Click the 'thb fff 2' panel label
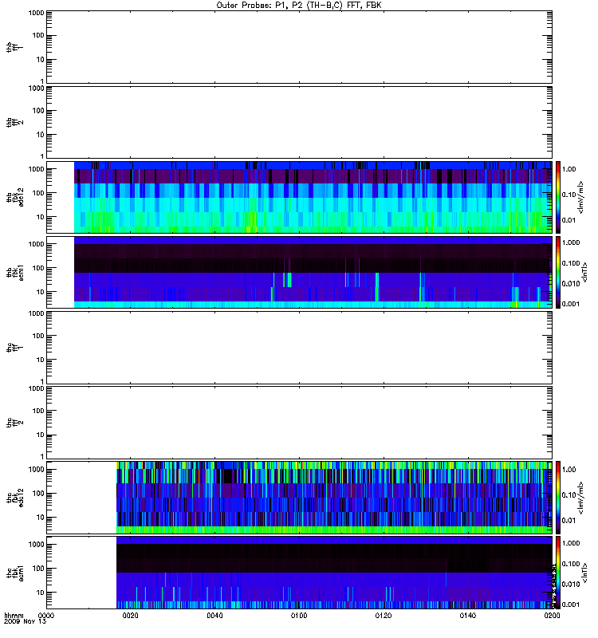 coord(14,122)
